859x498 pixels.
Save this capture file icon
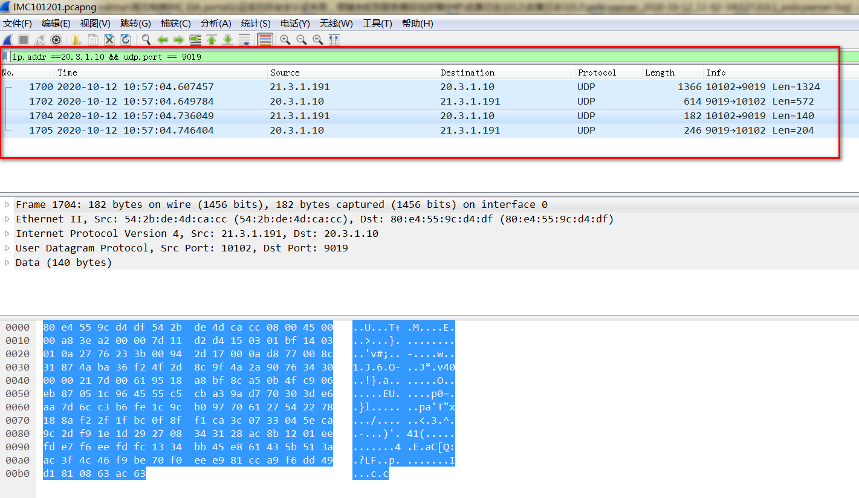[x=92, y=40]
